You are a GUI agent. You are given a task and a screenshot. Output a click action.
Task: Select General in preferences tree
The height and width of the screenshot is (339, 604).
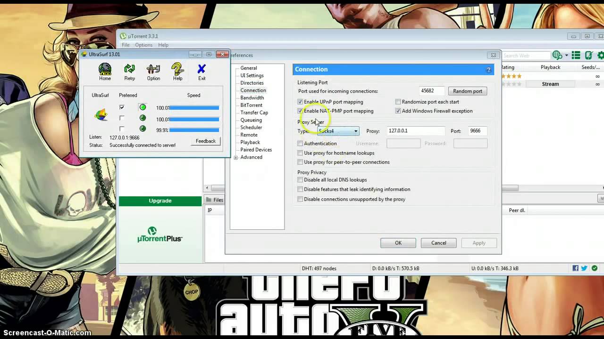[x=249, y=68]
